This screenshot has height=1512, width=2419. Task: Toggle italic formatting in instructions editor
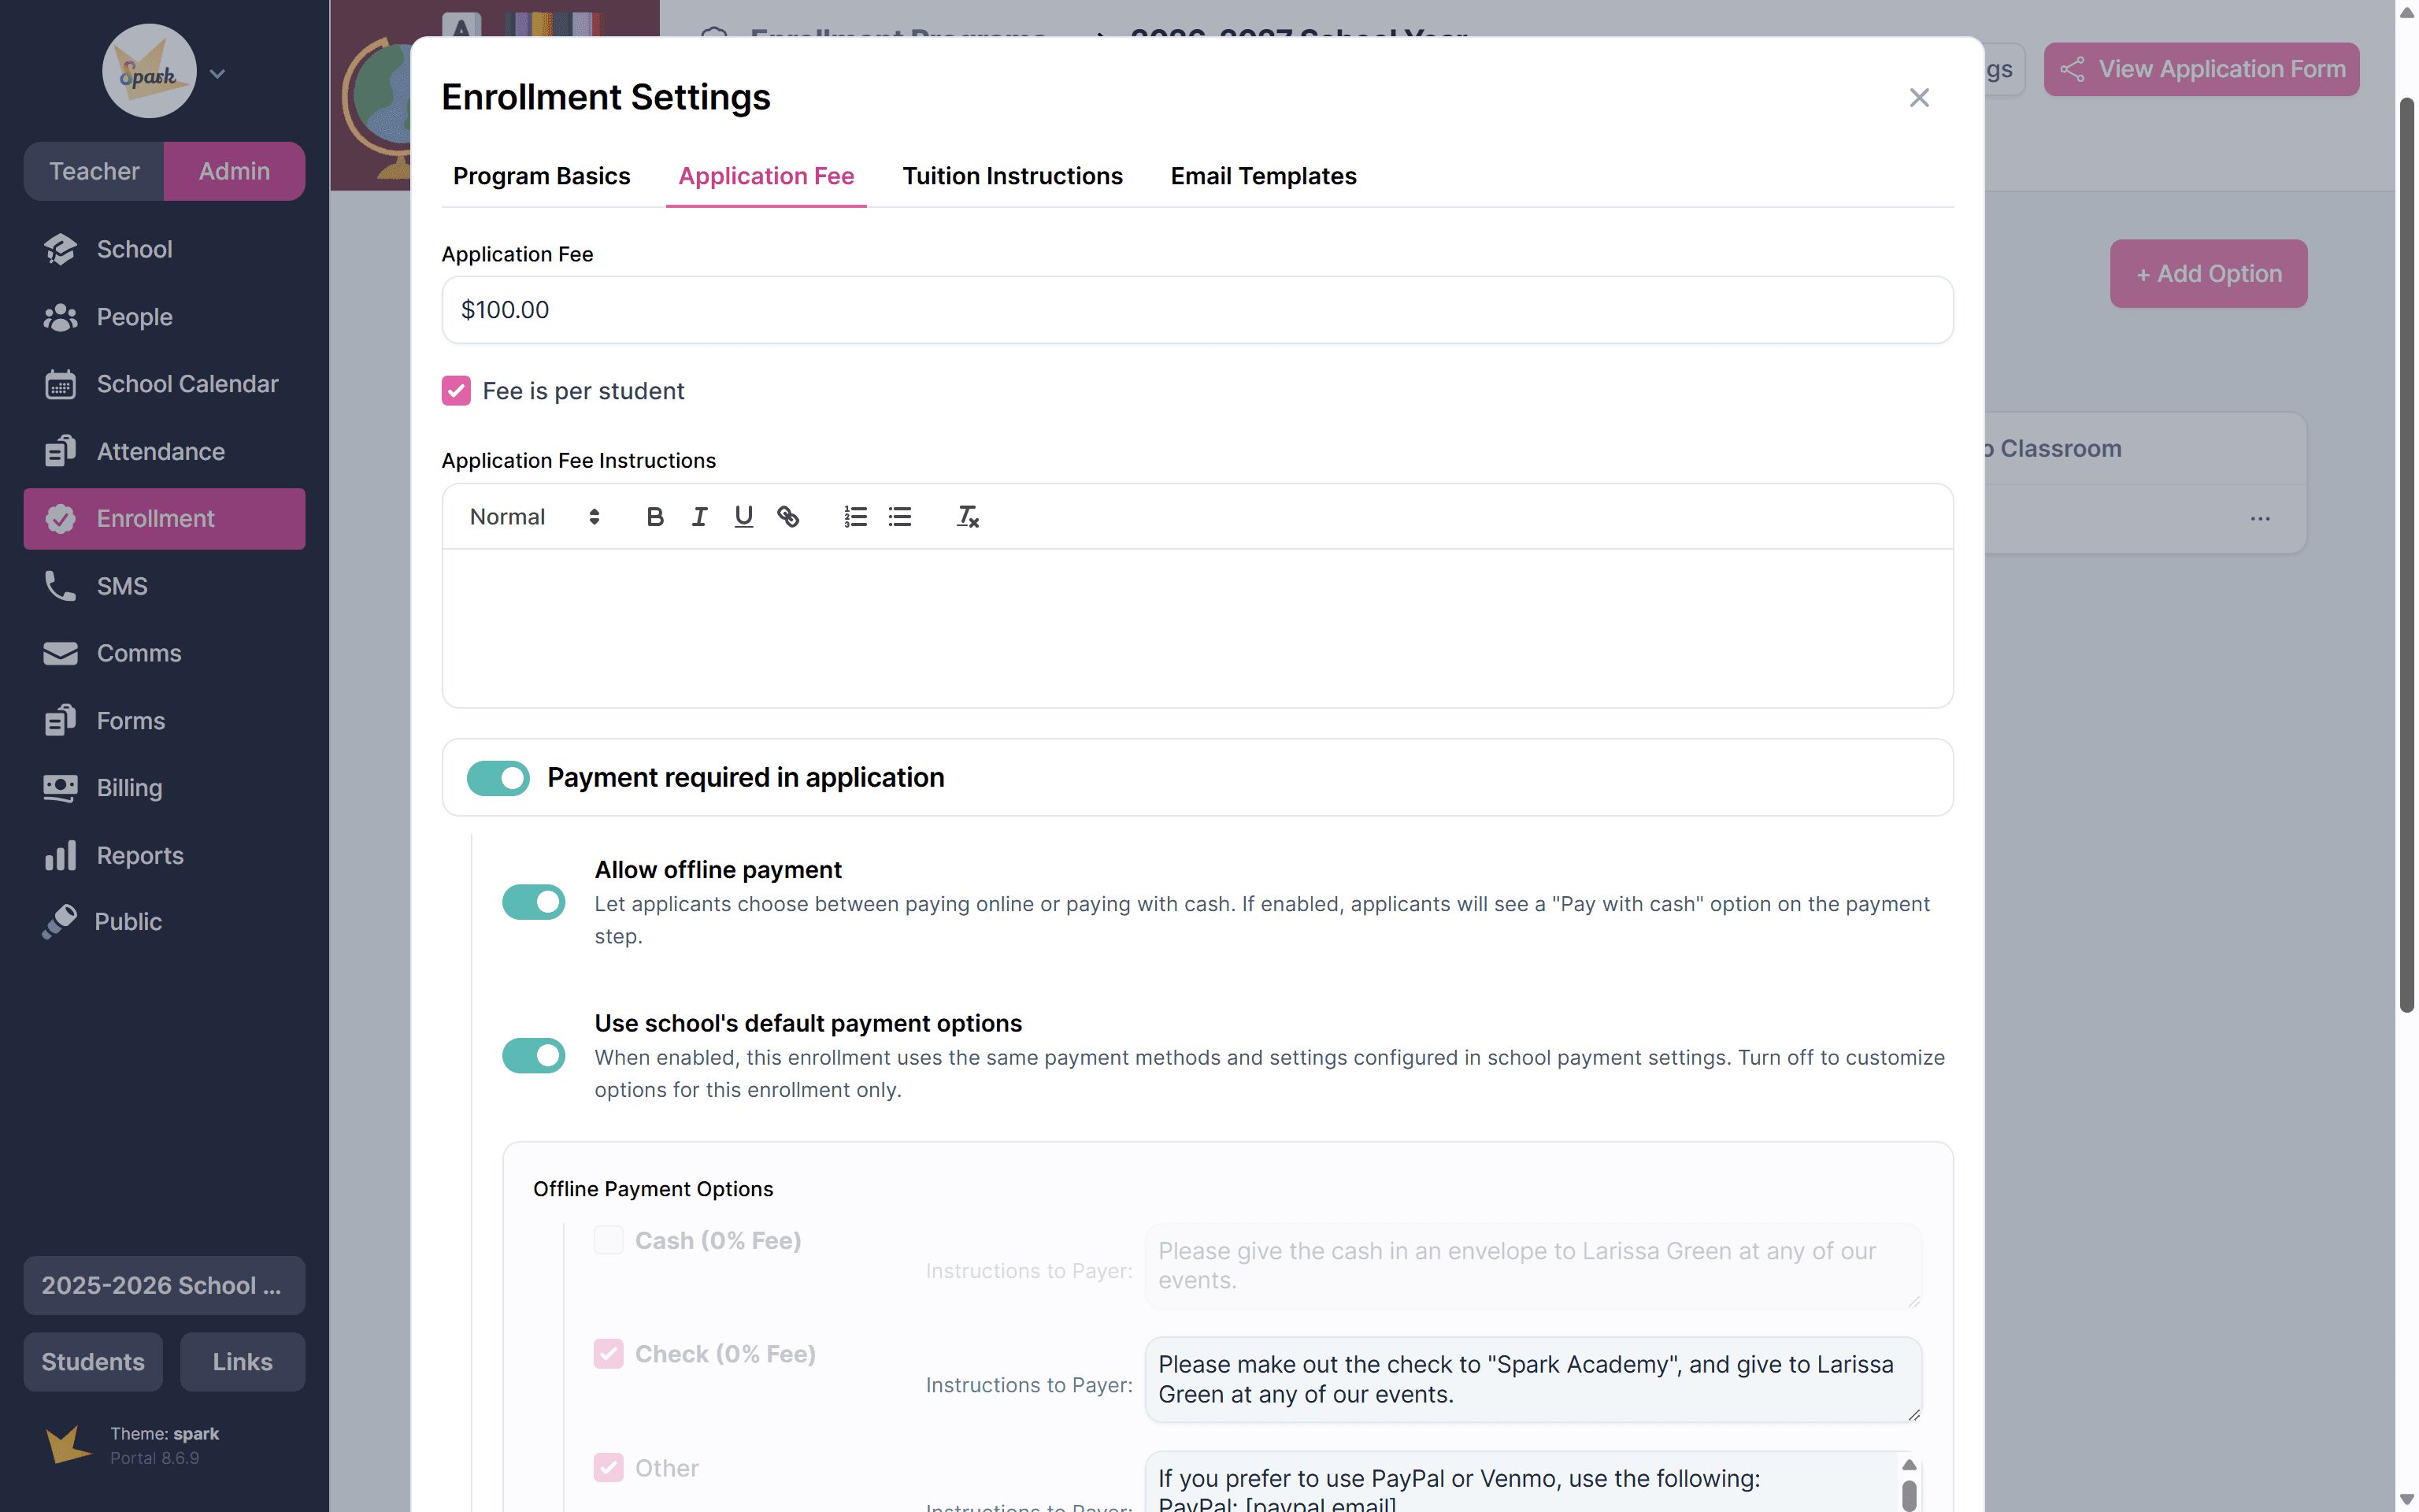[700, 517]
